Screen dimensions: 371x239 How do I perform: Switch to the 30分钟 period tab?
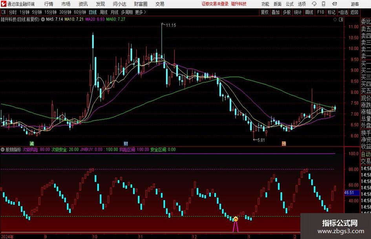65,12
